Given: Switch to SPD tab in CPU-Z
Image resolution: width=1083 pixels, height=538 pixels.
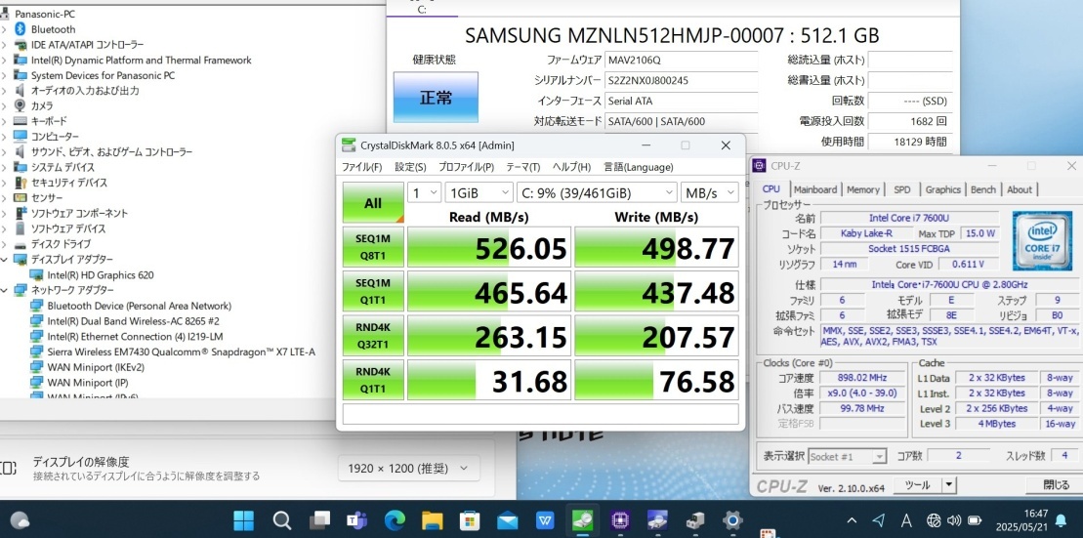Looking at the screenshot, I should (x=902, y=189).
